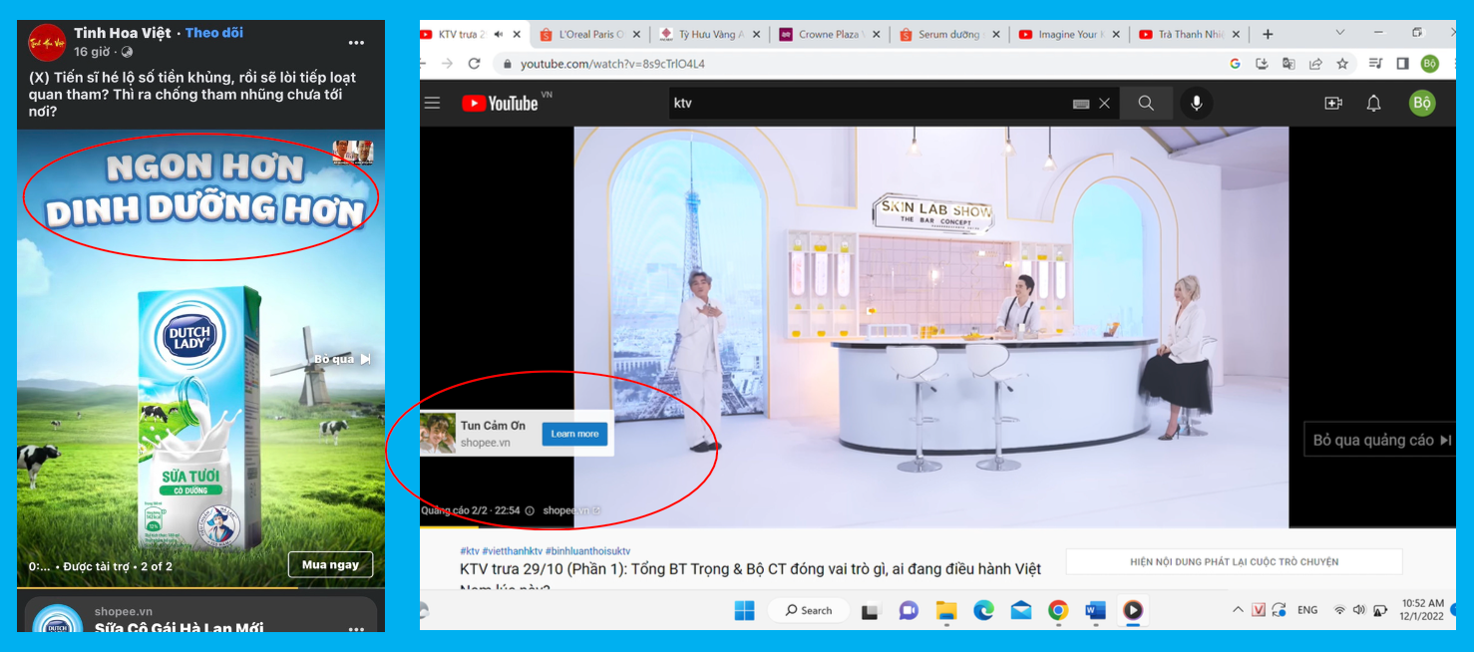Viewport: 1474px width, 652px height.
Task: Open Task View on the taskbar
Action: [871, 610]
